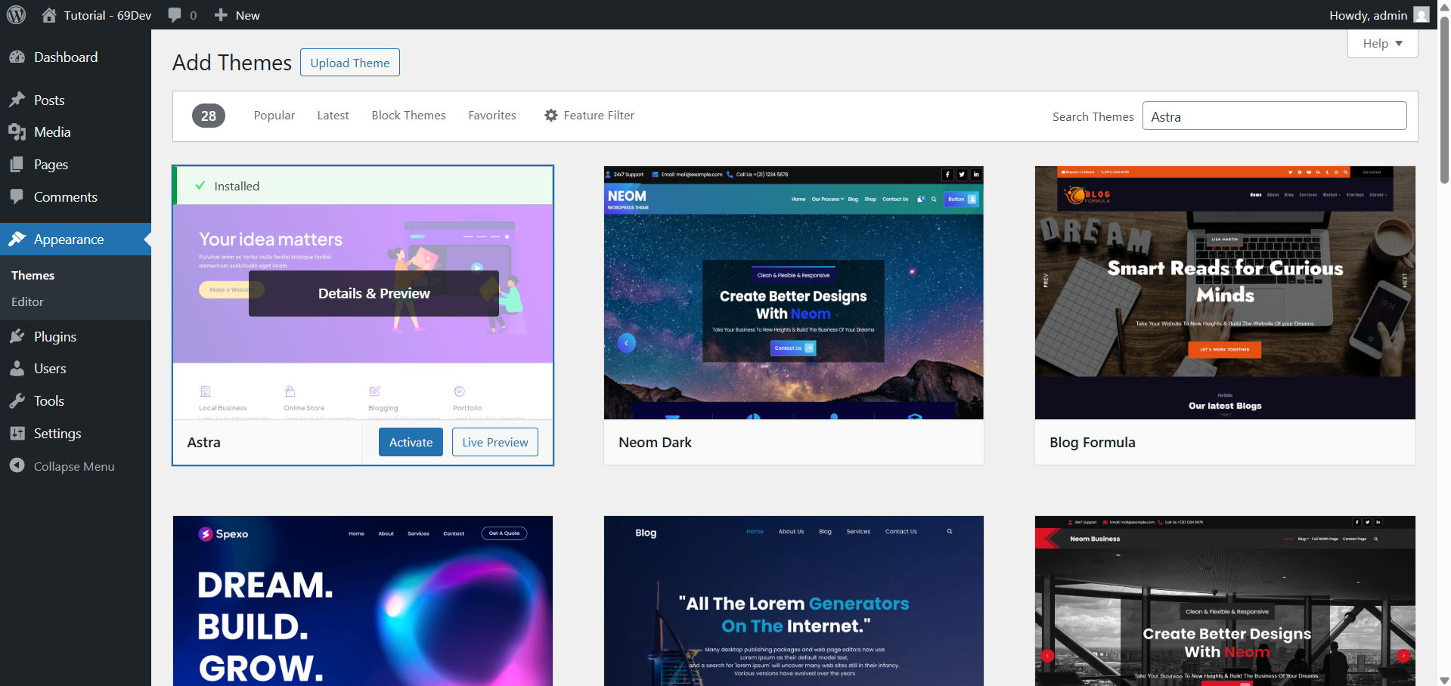Open the site home icon in admin bar
Image resolution: width=1451 pixels, height=686 pixels.
[49, 15]
